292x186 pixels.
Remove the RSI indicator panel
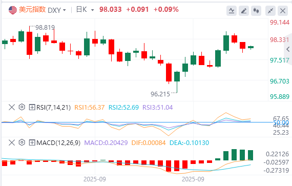tap(12, 107)
